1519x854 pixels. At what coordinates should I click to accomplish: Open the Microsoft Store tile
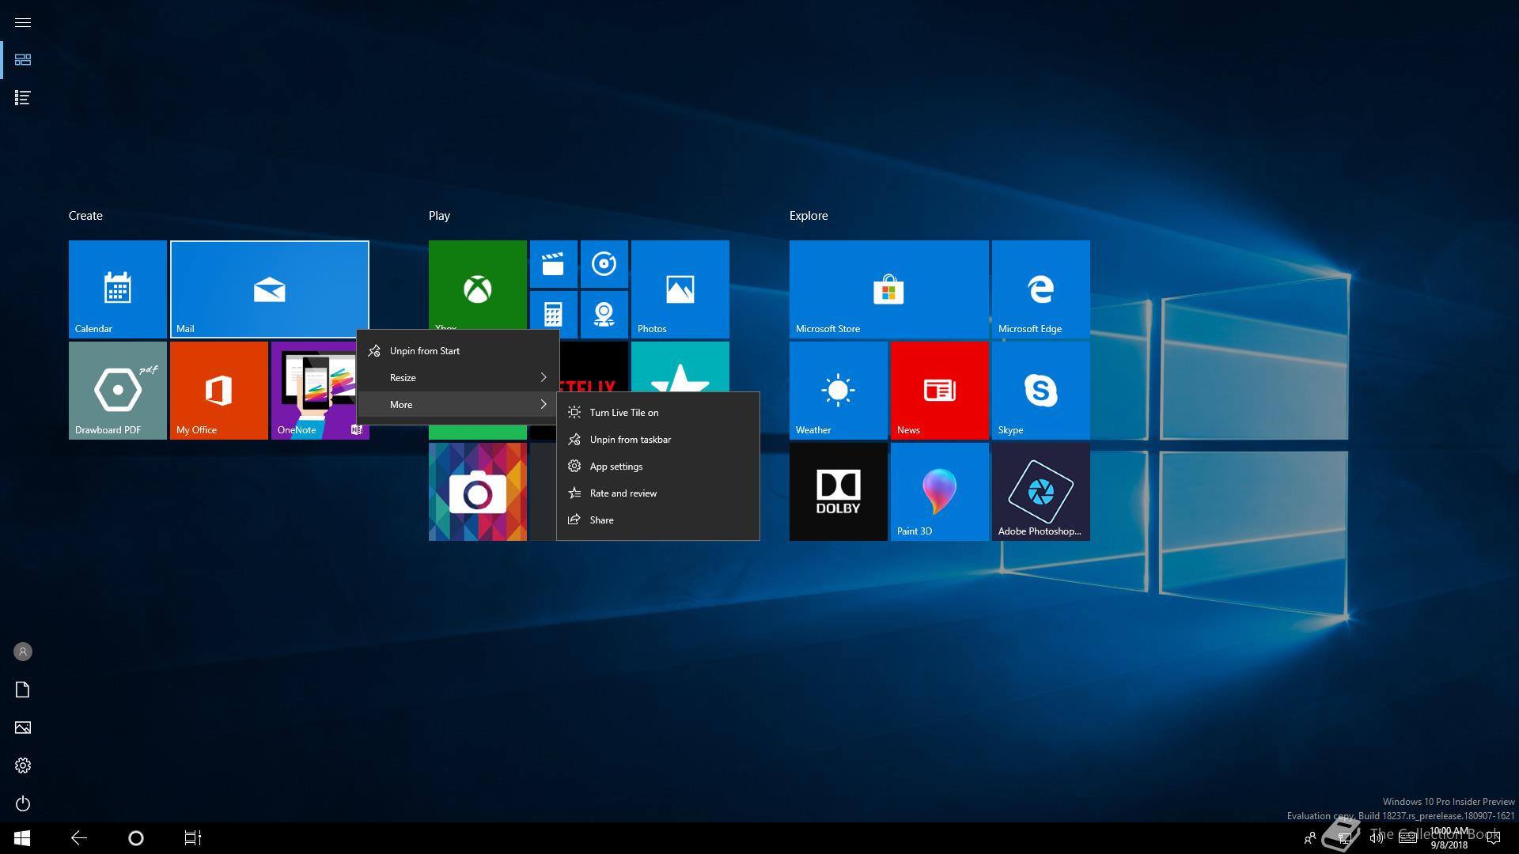[x=888, y=289]
